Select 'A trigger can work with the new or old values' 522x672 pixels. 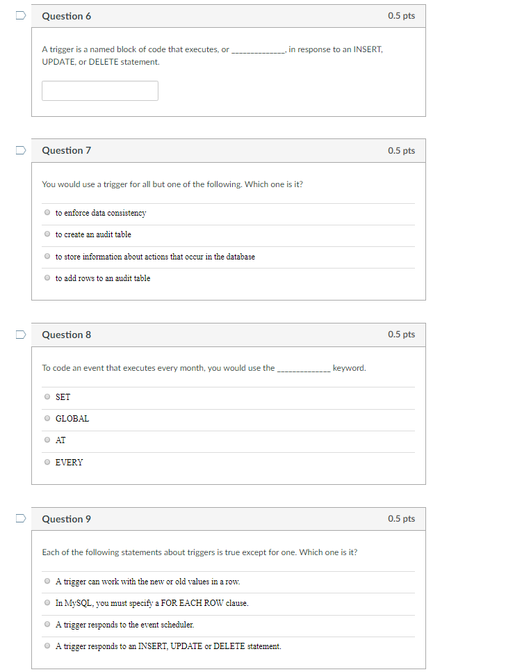[x=47, y=581]
